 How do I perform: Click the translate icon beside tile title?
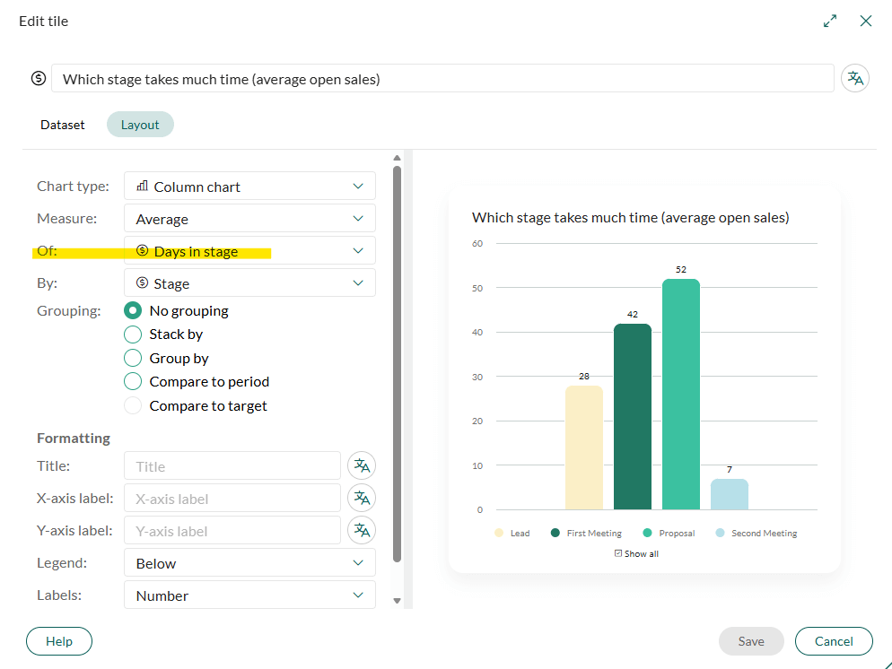(x=854, y=78)
